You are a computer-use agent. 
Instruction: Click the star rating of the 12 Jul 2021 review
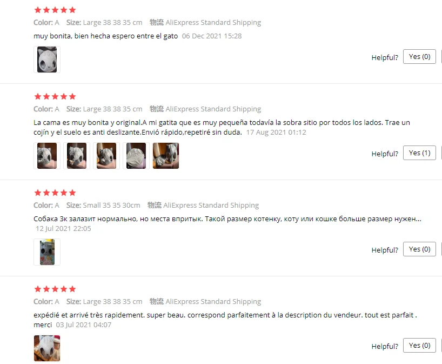(55, 193)
